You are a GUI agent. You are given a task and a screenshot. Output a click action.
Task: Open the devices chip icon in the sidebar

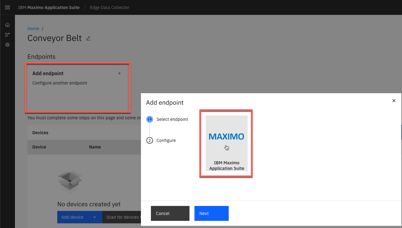pyautogui.click(x=7, y=45)
